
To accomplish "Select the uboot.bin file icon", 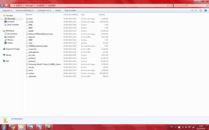I will pyautogui.click(x=27, y=76).
